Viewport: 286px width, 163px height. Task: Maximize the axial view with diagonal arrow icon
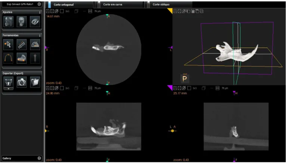56,11
